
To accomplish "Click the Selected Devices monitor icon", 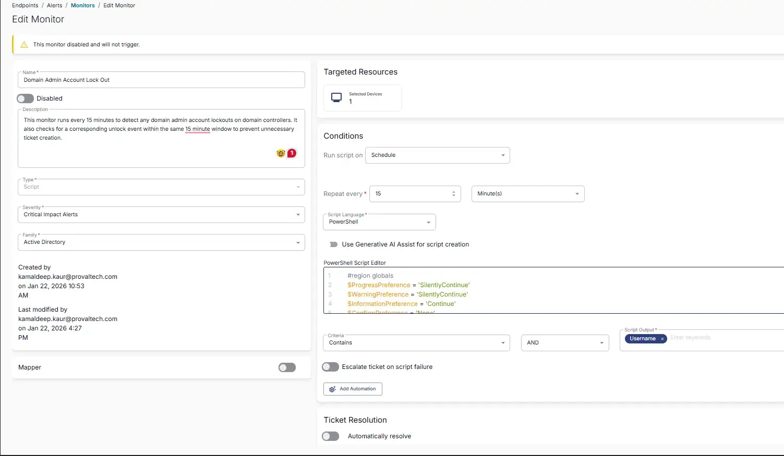I will pyautogui.click(x=336, y=97).
